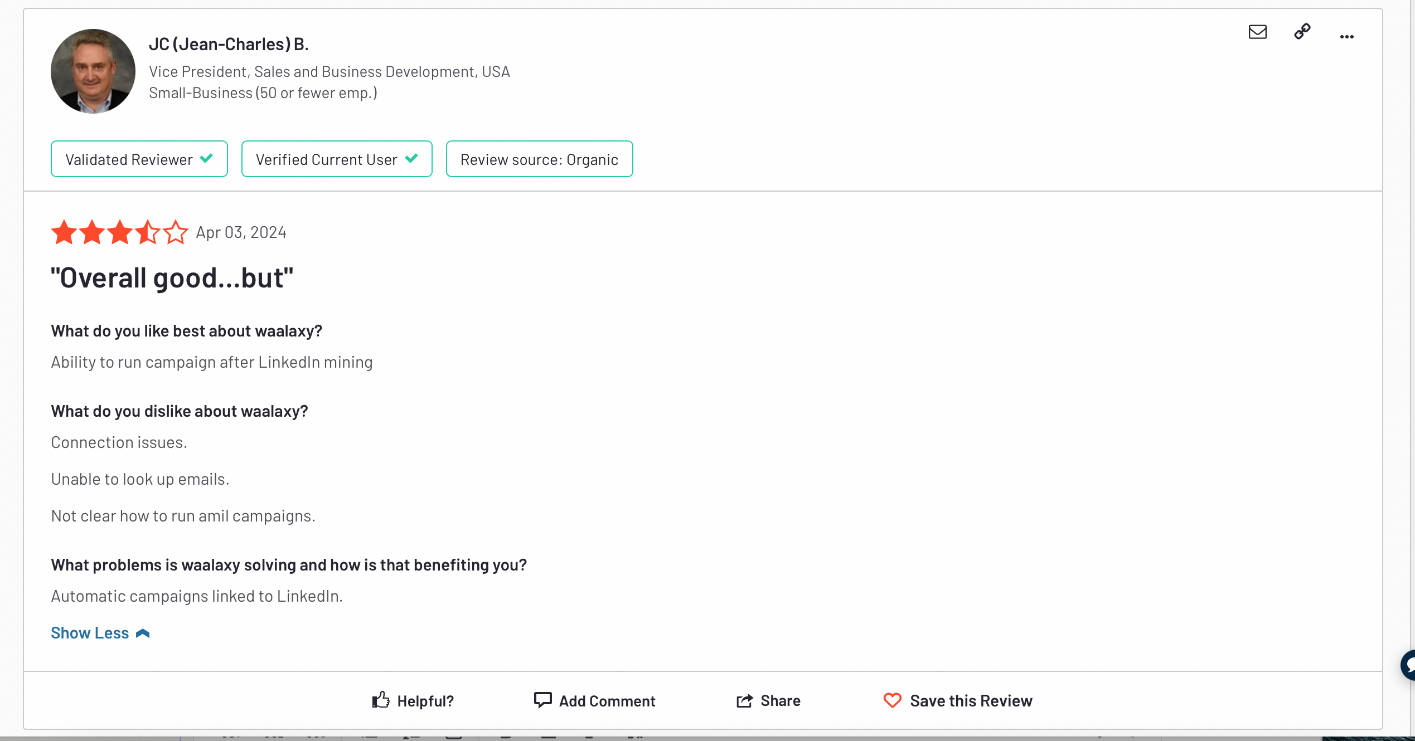Image resolution: width=1415 pixels, height=741 pixels.
Task: Click the Add Comment label
Action: click(607, 701)
